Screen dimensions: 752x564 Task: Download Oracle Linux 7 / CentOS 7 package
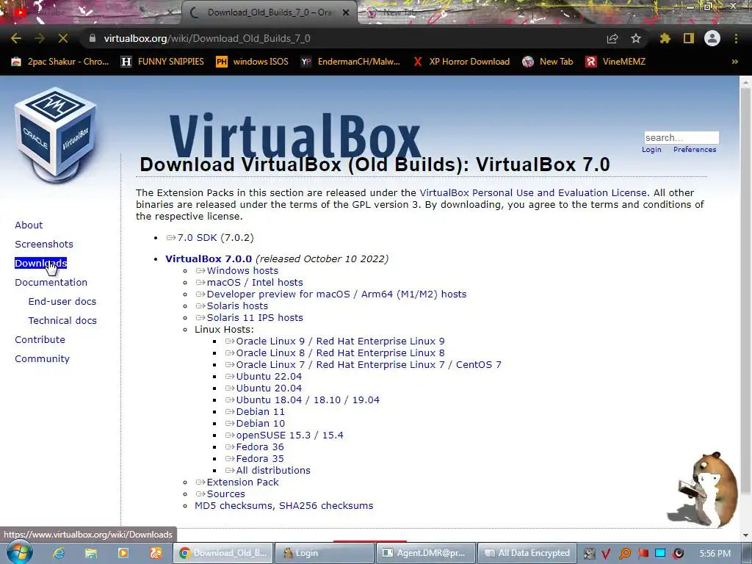pyautogui.click(x=369, y=364)
